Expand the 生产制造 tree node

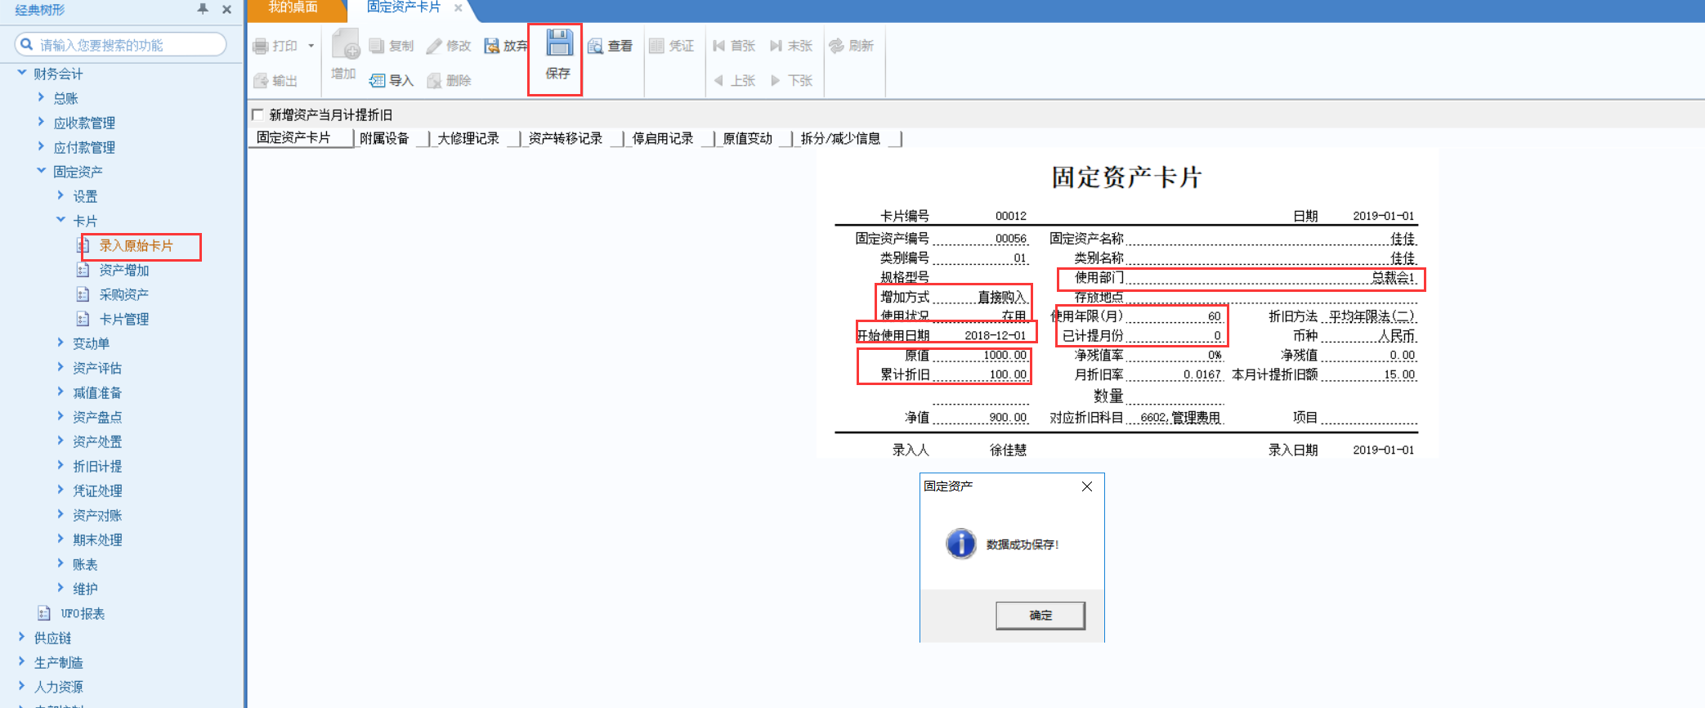point(22,661)
